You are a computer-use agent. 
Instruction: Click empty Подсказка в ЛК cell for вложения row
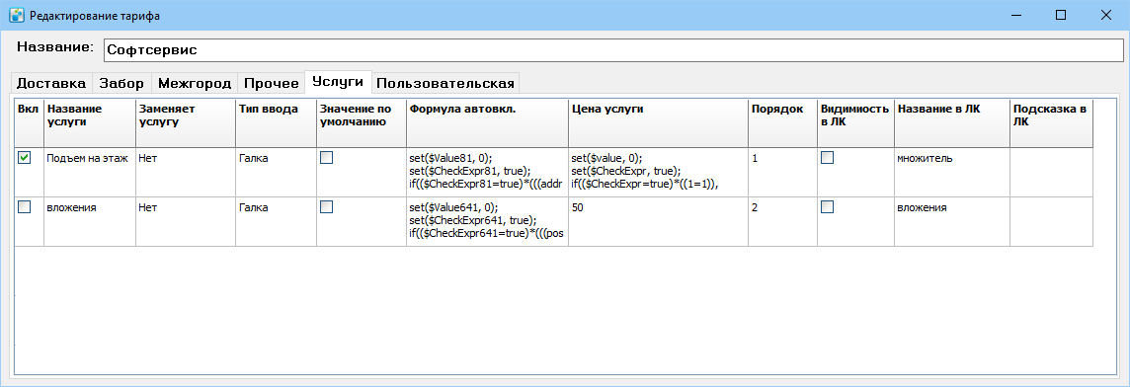(1051, 221)
